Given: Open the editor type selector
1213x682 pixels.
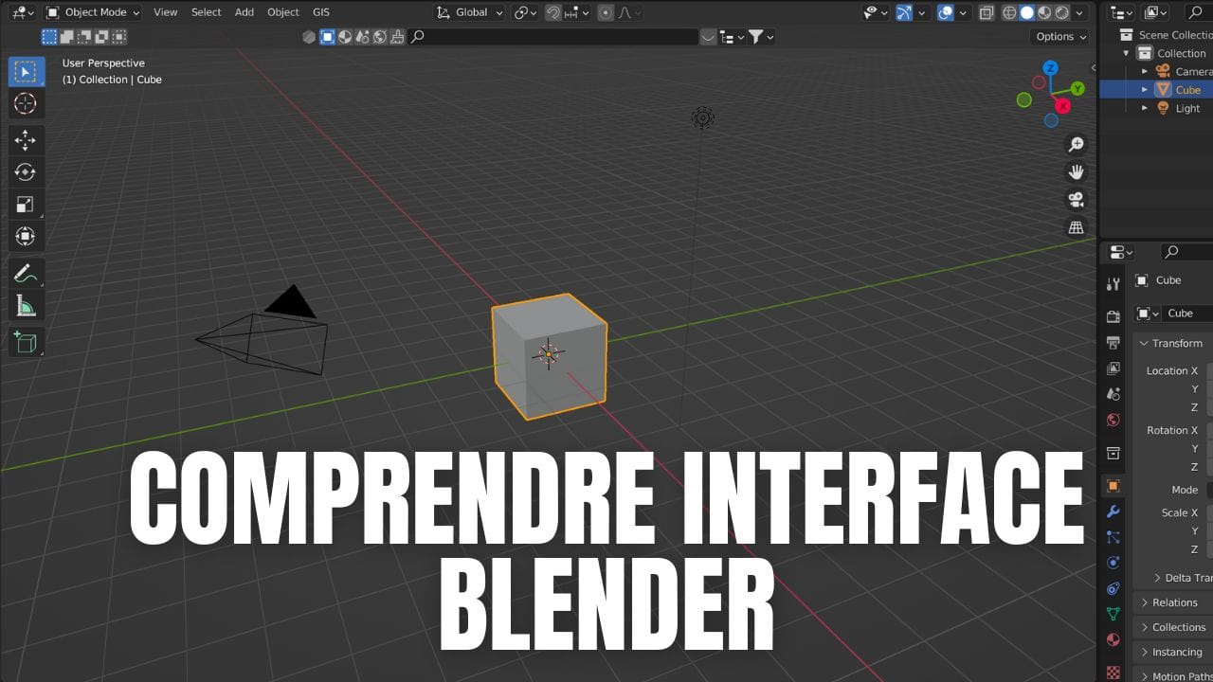Looking at the screenshot, I should pyautogui.click(x=23, y=12).
